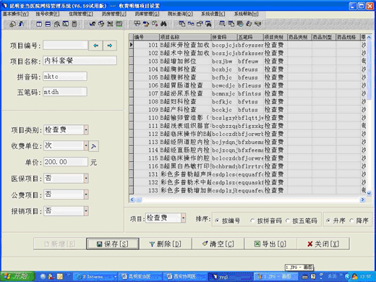This screenshot has height=282, width=376.
Task: Switch to the '1.JPG - 画图' taskbar window
Action: point(276,276)
